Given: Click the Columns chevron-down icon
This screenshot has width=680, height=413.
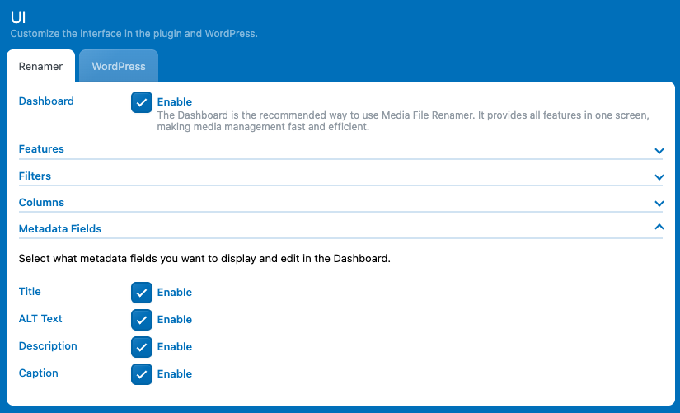Looking at the screenshot, I should (x=659, y=204).
